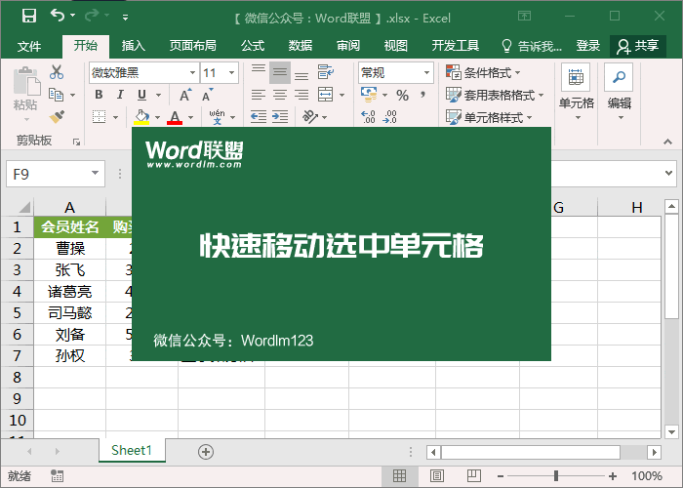
Task: Click the 登录 sign-in button
Action: 588,46
